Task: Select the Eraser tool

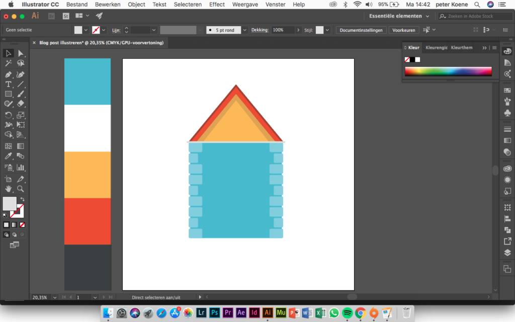Action: [21, 104]
